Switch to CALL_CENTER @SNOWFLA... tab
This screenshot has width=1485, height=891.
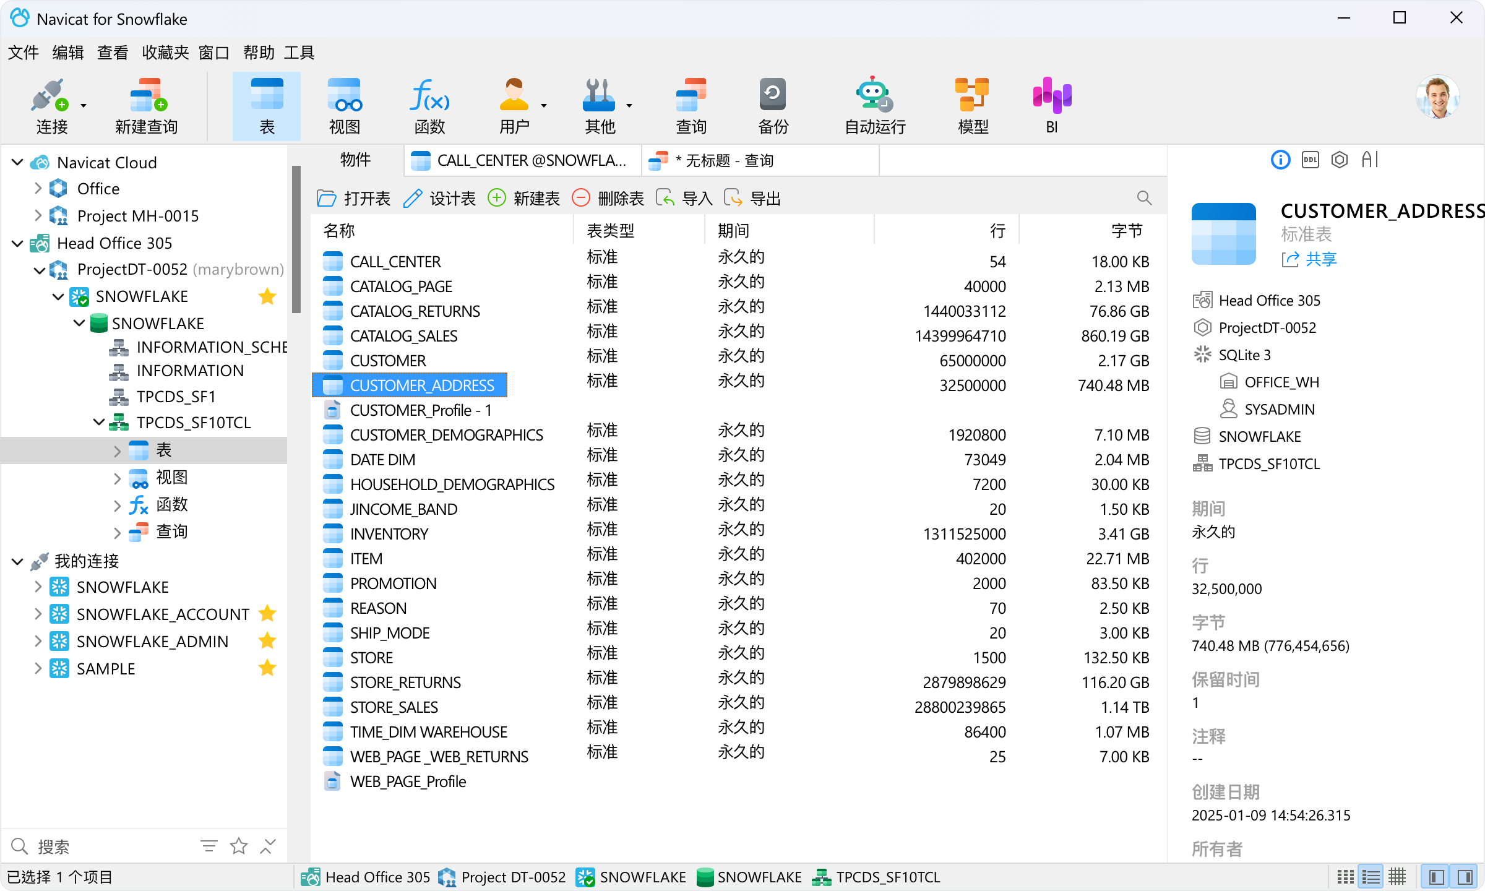522,161
